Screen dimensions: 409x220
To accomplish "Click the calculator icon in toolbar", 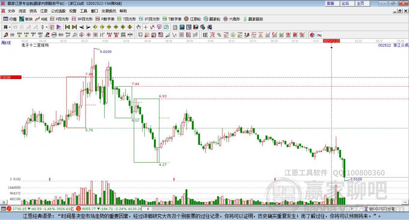I will point(182,27).
